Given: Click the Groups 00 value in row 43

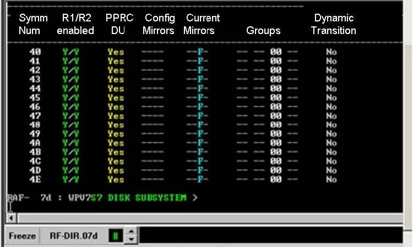Looking at the screenshot, I should [x=276, y=79].
